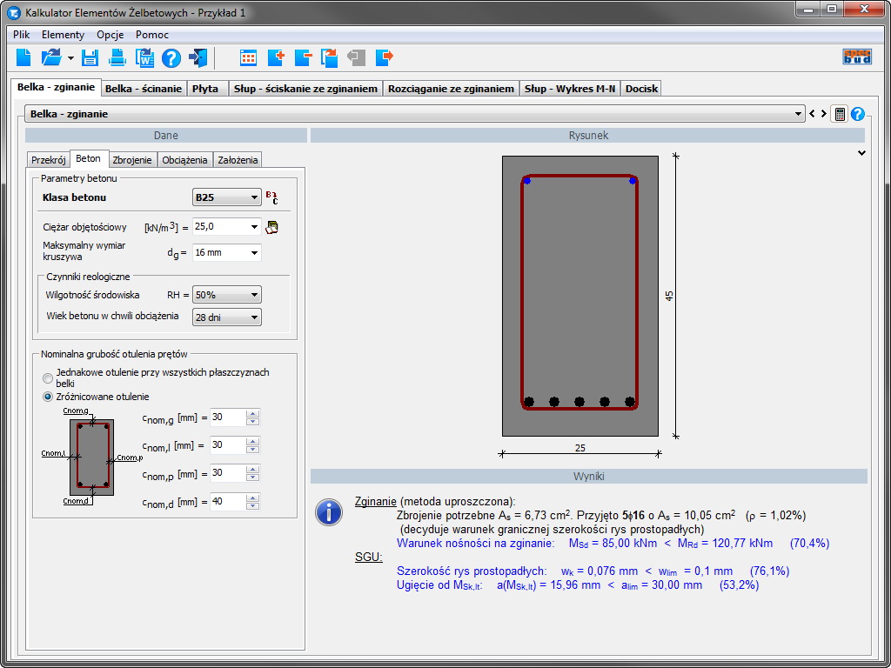891x668 pixels.
Task: Increase the cnom,d cover value stepper
Action: click(253, 498)
